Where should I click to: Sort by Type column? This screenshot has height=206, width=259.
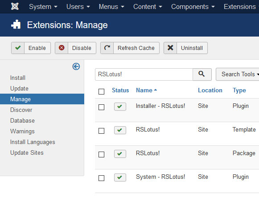click(239, 91)
